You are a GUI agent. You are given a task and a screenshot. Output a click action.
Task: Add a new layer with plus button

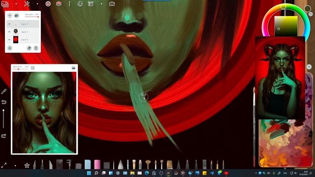coord(10,15)
